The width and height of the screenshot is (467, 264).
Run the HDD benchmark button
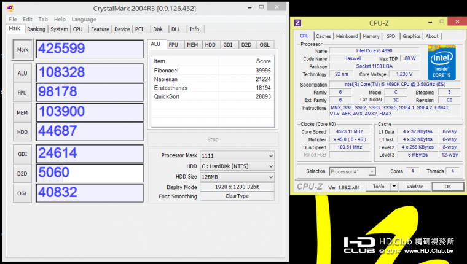click(22, 132)
